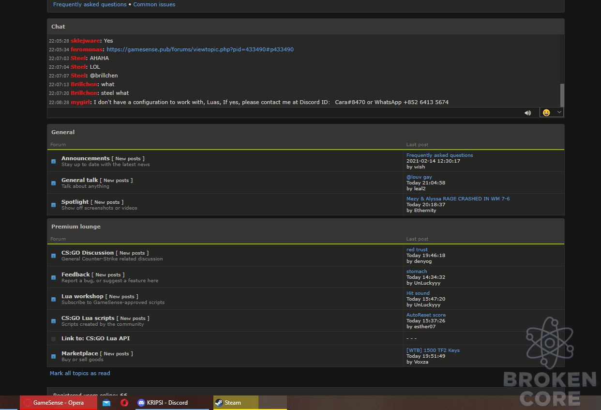Open the Spotlight forum
601x410 pixels.
(75, 202)
